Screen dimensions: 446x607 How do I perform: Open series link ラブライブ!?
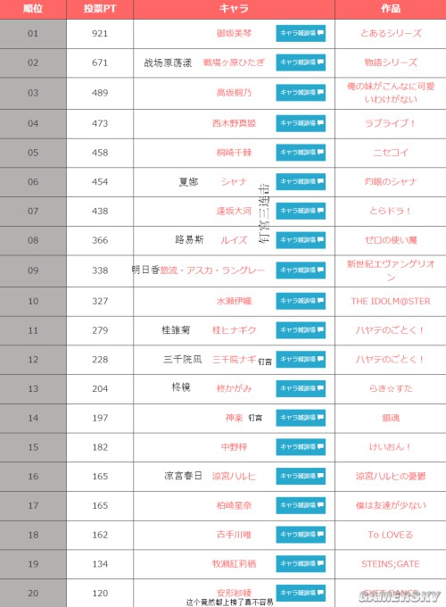coord(391,123)
